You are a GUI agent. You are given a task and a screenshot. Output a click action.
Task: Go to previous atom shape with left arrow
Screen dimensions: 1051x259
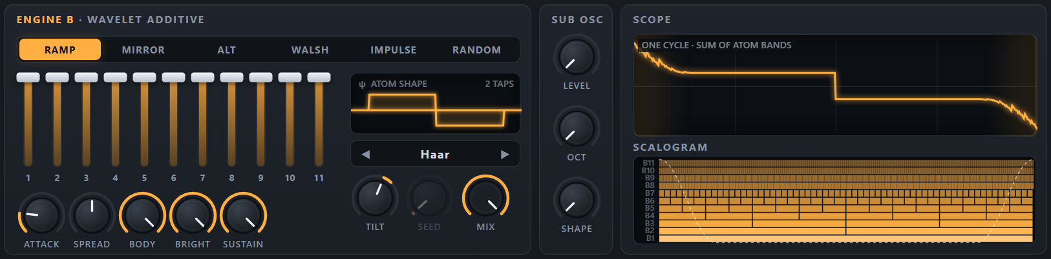(x=366, y=155)
